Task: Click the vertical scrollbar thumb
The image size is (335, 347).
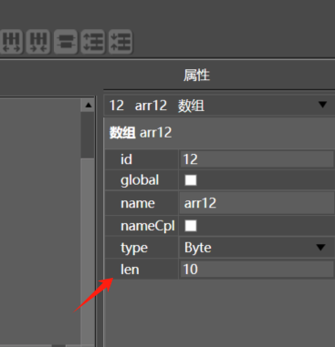Action: click(88, 135)
